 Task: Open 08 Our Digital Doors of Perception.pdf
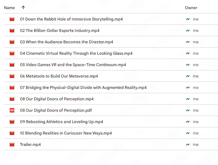click(56, 110)
